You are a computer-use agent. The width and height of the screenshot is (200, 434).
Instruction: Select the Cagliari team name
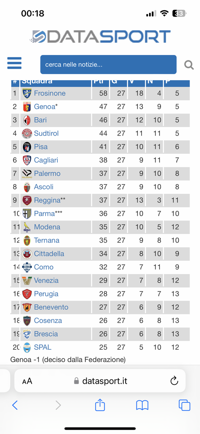point(46,160)
